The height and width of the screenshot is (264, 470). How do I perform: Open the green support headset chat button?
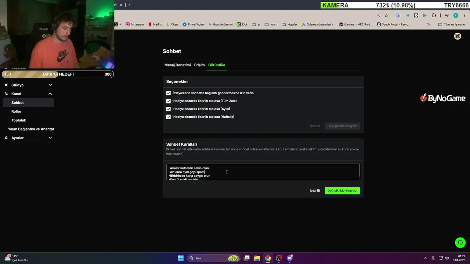pyautogui.click(x=460, y=242)
